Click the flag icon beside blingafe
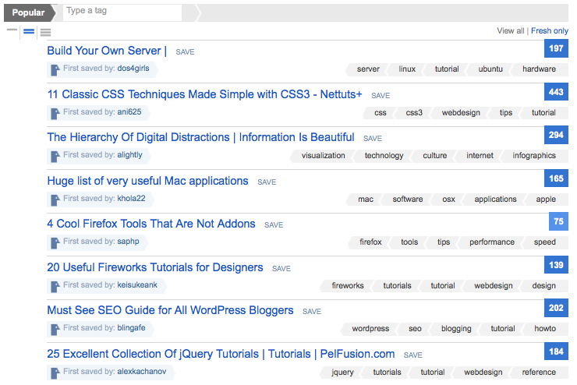Screen dimensions: 577x385 (55, 330)
